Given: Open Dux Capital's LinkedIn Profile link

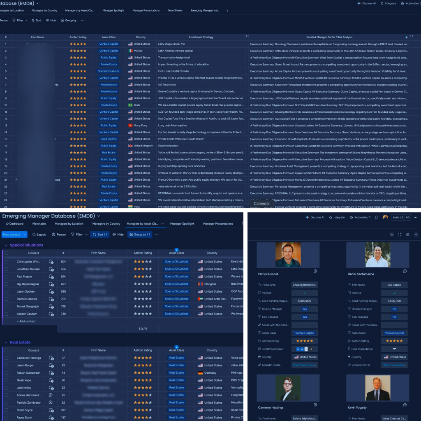Looking at the screenshot, I should coord(394,365).
